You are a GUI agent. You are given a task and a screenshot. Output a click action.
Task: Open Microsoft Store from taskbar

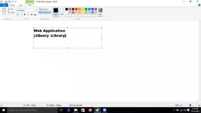point(83,110)
